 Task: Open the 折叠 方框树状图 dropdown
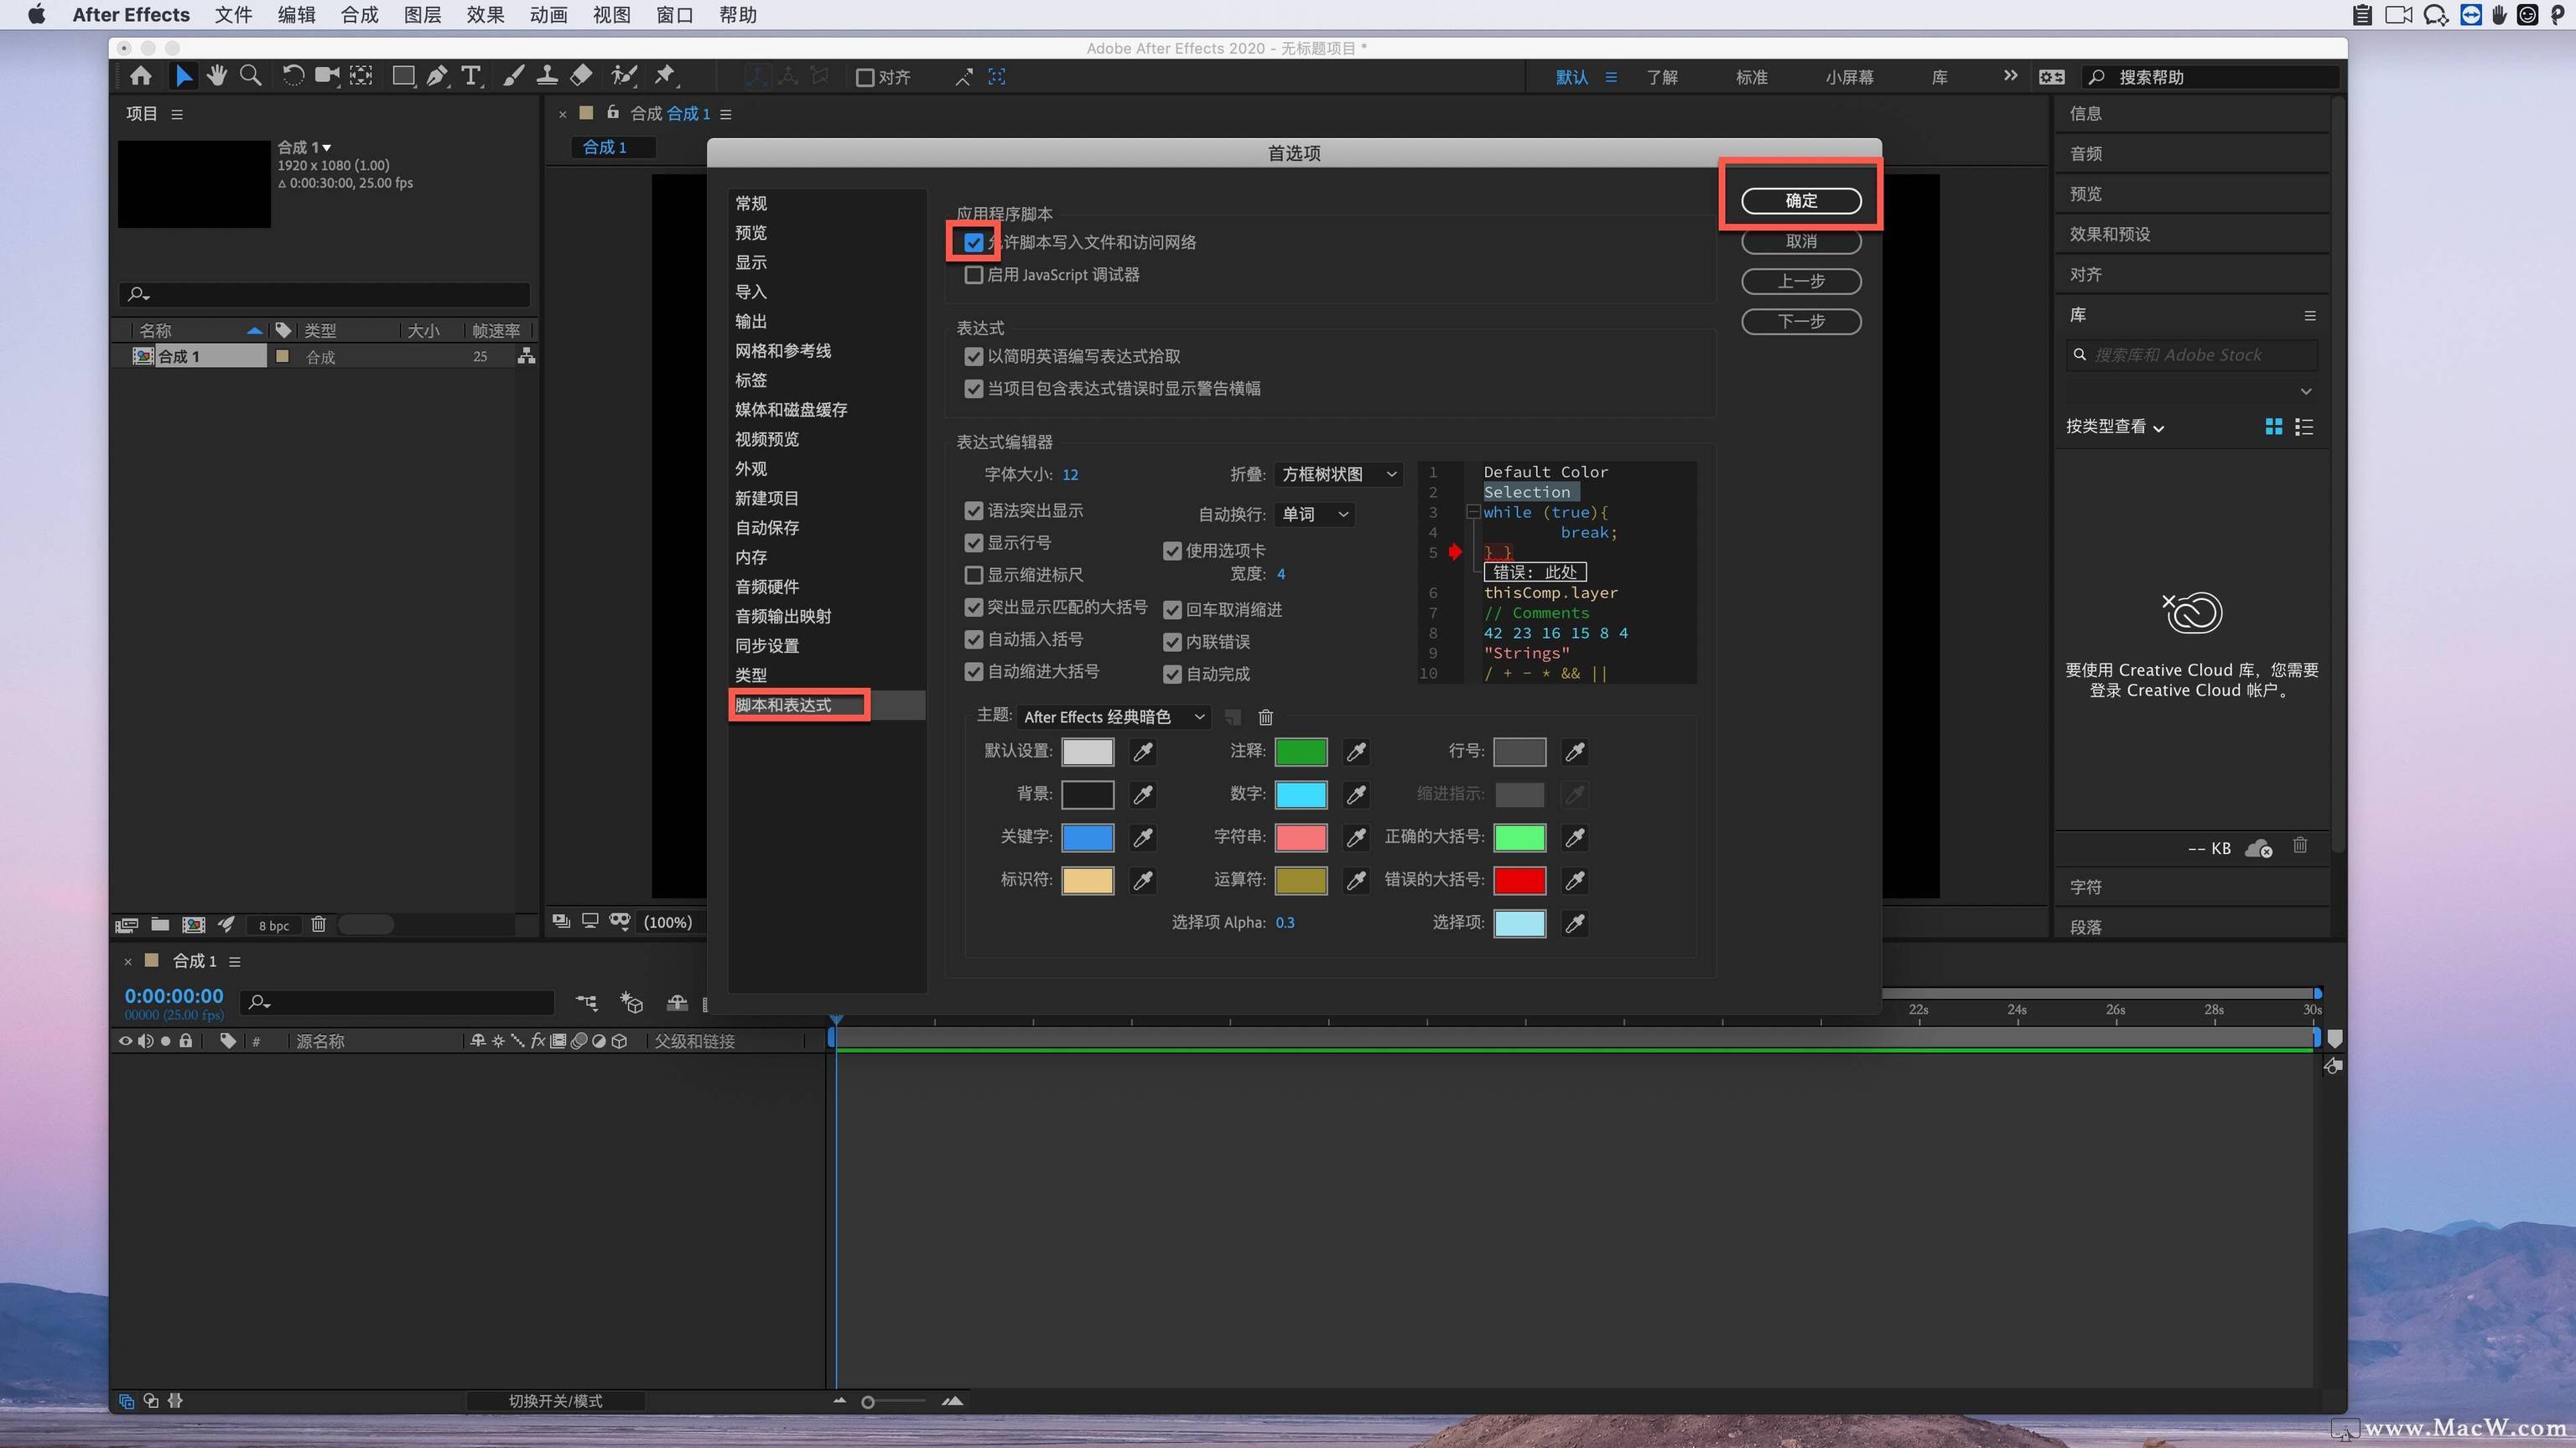pyautogui.click(x=1338, y=474)
